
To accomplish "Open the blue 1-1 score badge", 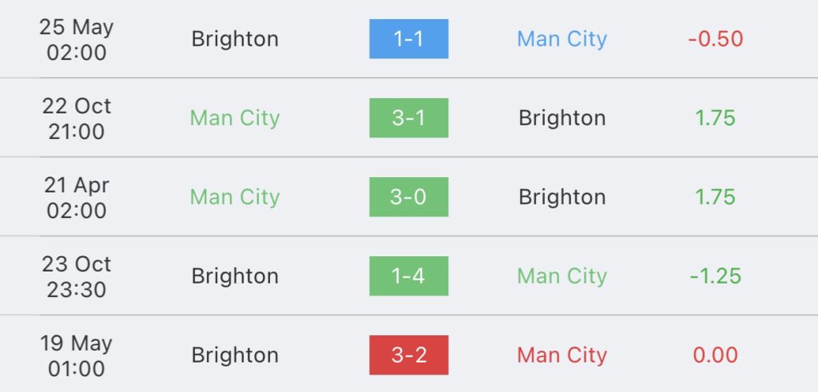I will (408, 39).
